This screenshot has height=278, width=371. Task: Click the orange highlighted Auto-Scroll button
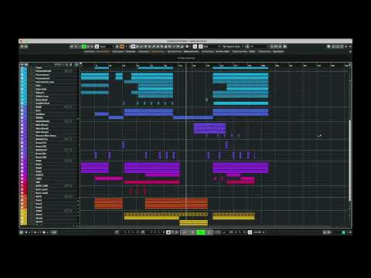tap(122, 46)
